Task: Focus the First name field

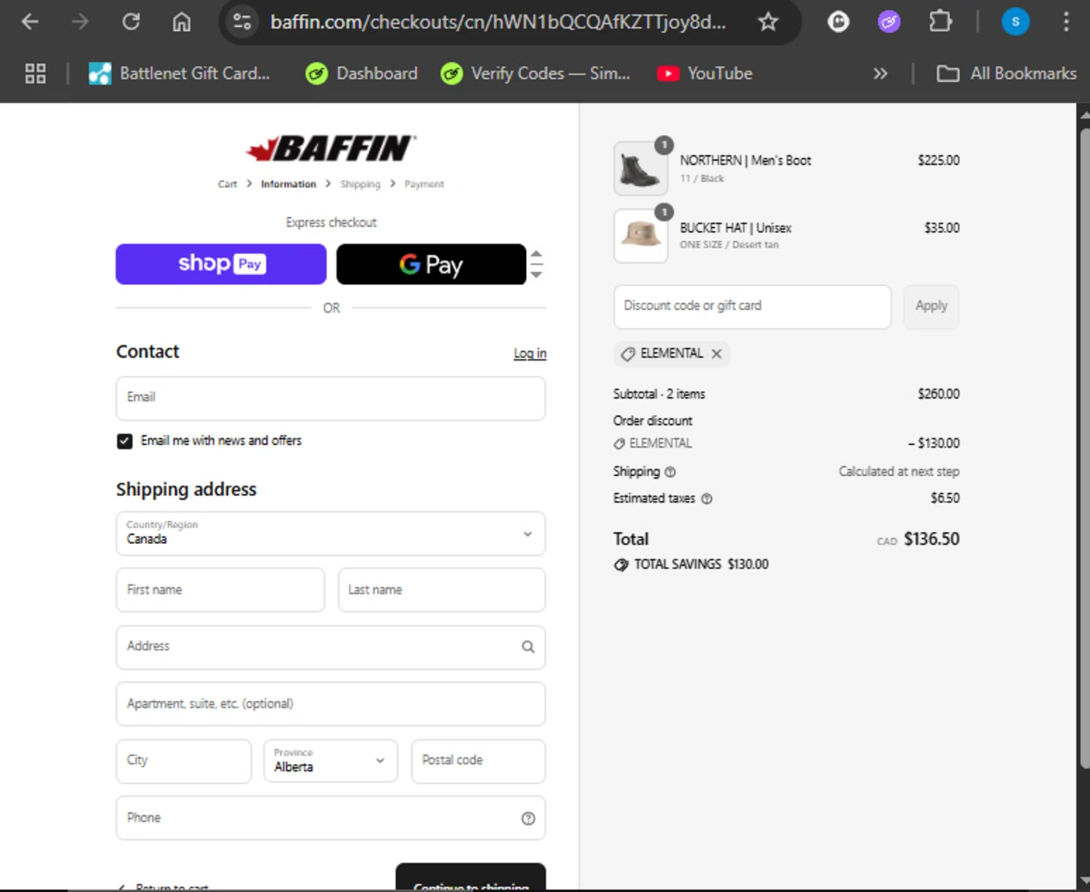Action: pos(220,590)
